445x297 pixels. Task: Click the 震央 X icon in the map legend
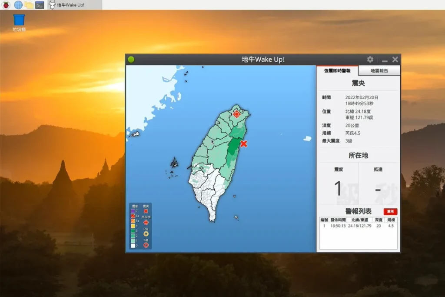(146, 211)
